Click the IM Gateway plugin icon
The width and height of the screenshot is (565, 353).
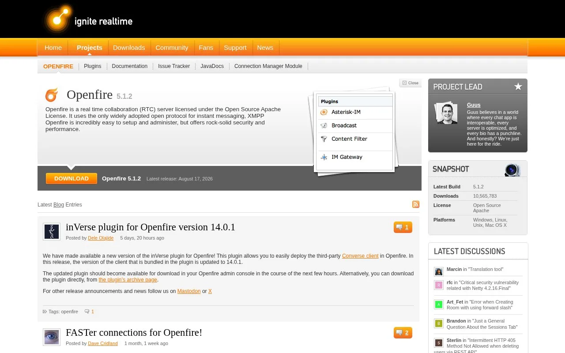324,157
